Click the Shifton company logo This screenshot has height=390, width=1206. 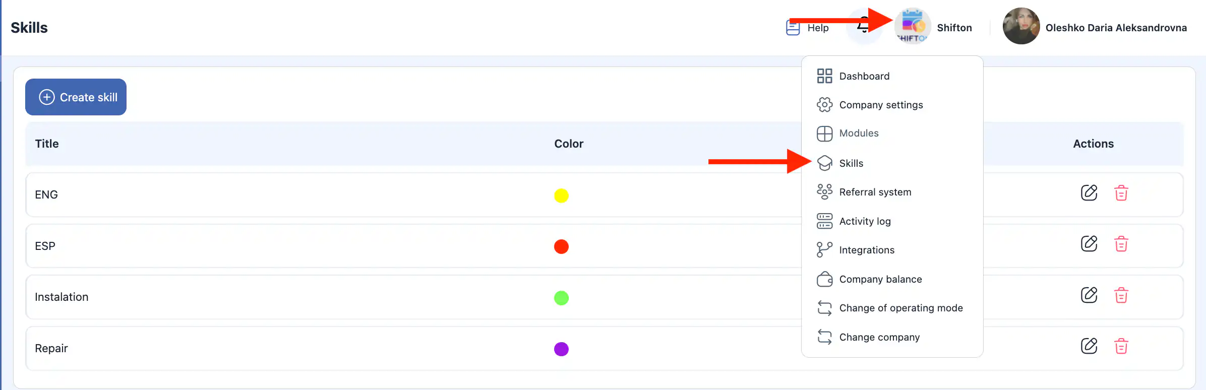click(913, 26)
